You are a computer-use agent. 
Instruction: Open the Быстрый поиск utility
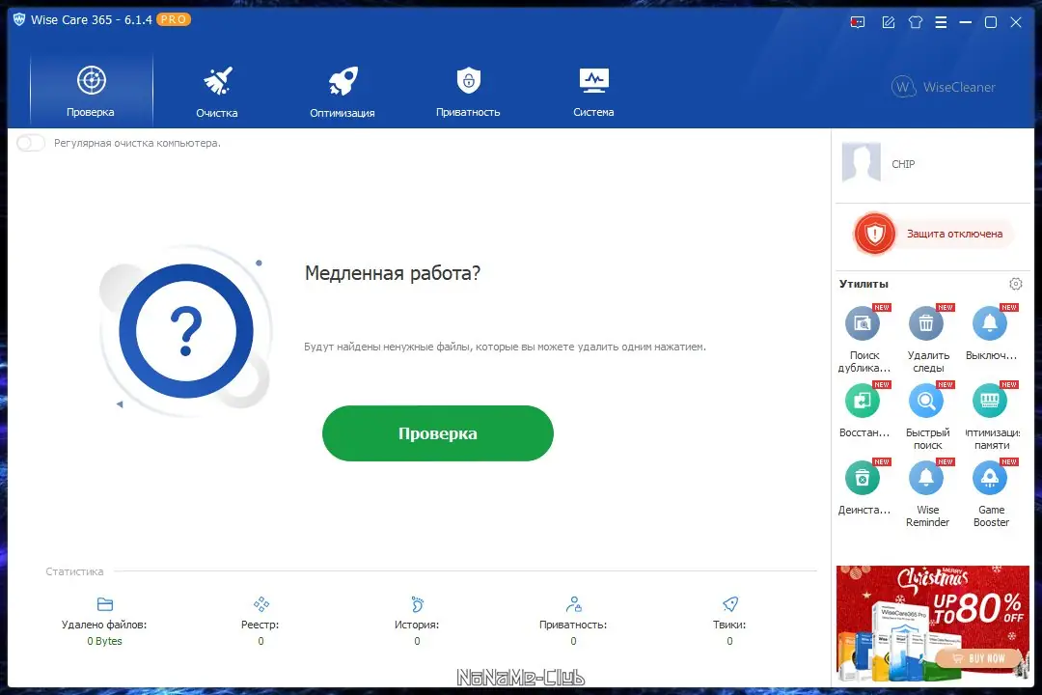(x=926, y=401)
